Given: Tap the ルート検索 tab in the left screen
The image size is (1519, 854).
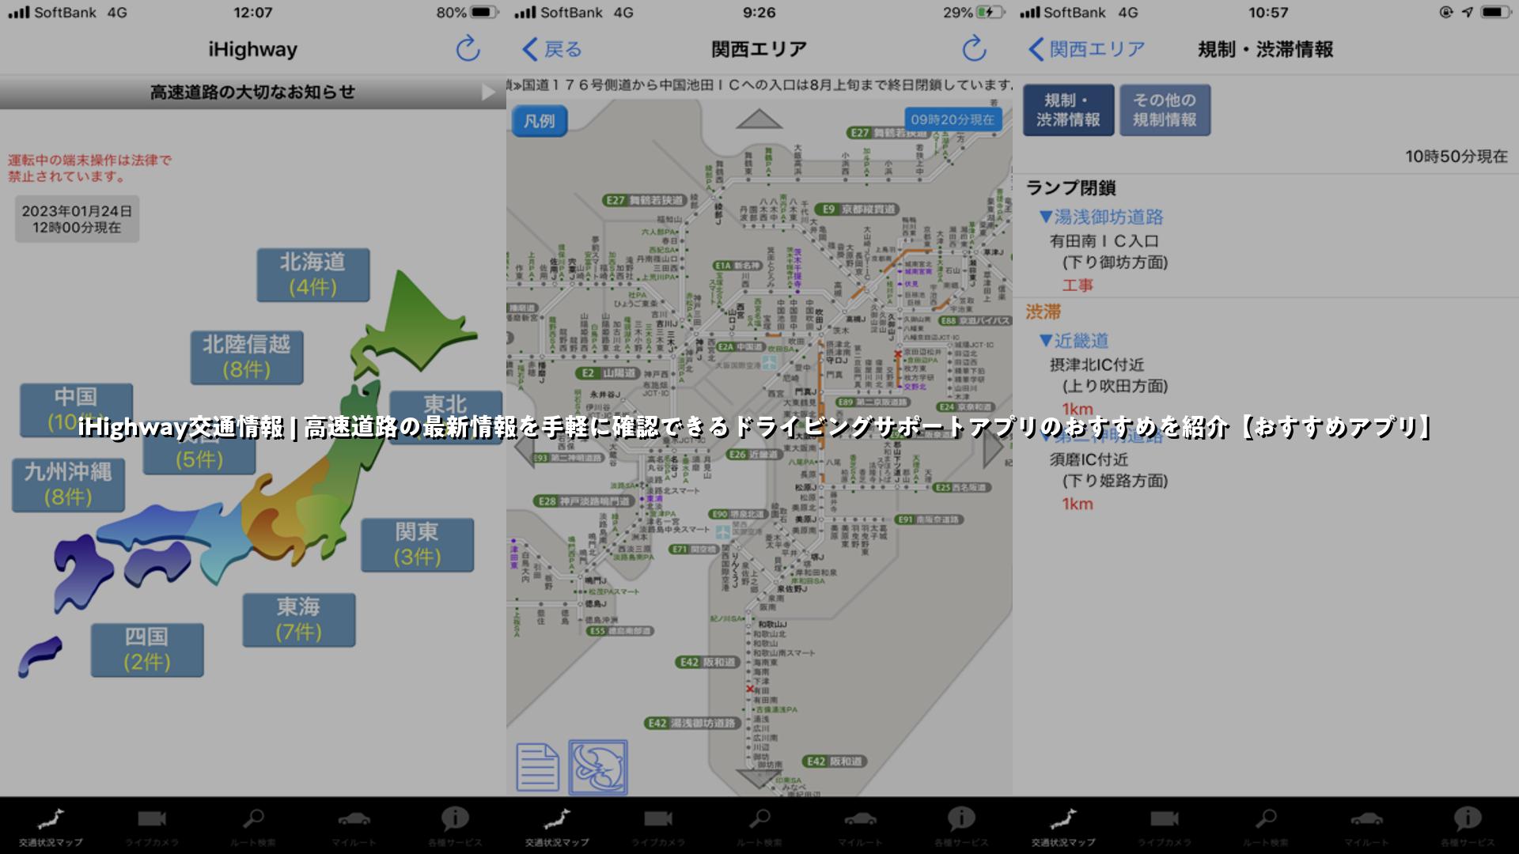Looking at the screenshot, I should click(253, 826).
